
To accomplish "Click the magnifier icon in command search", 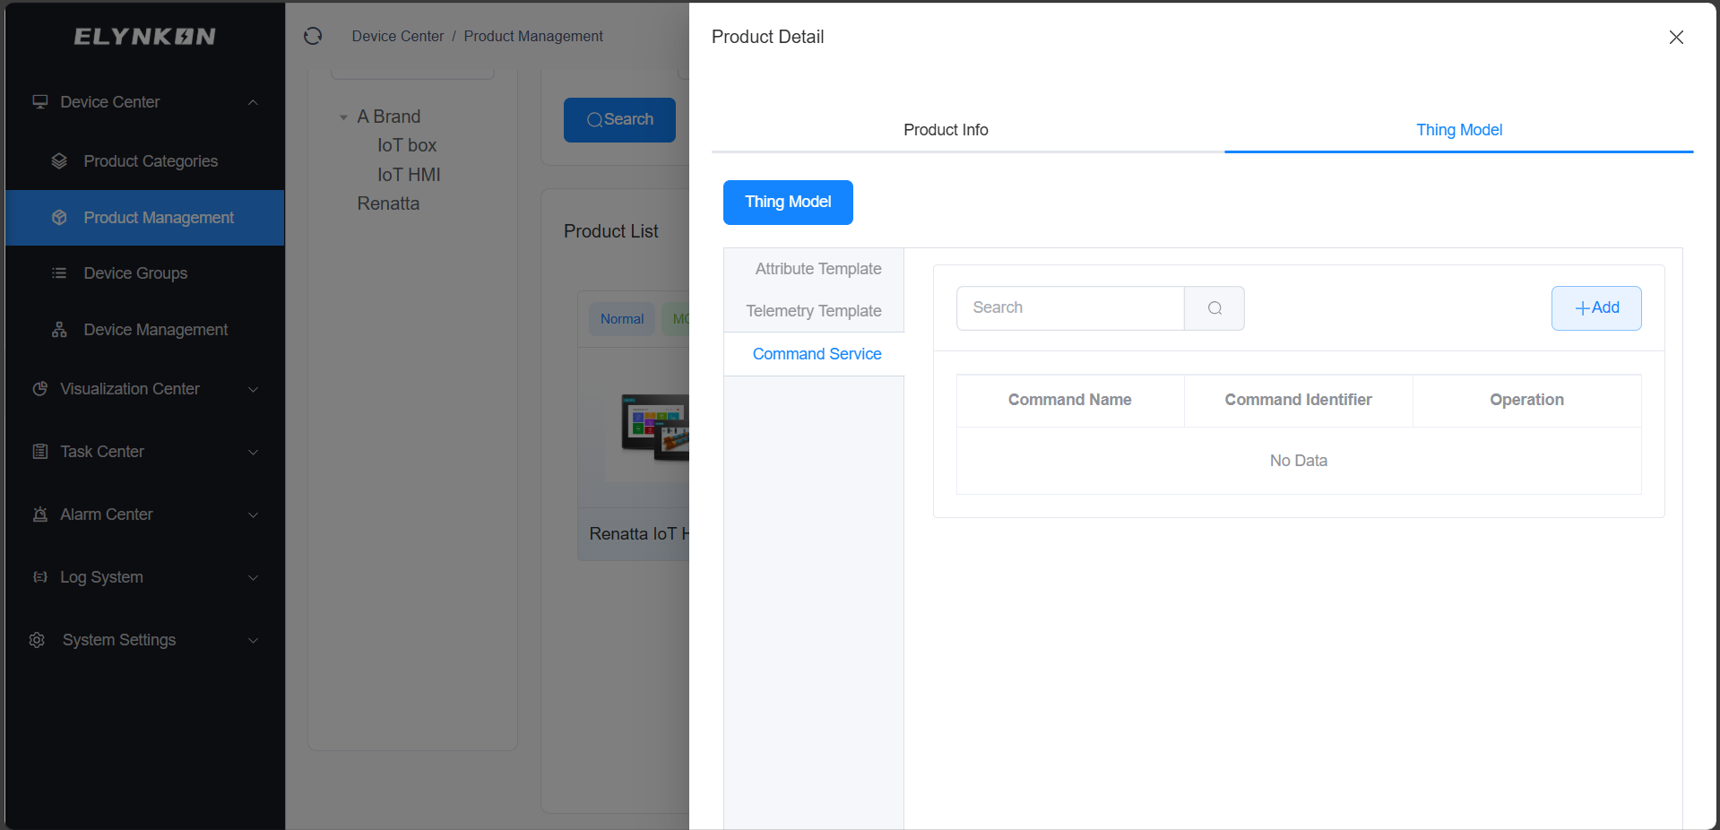I will [1214, 308].
